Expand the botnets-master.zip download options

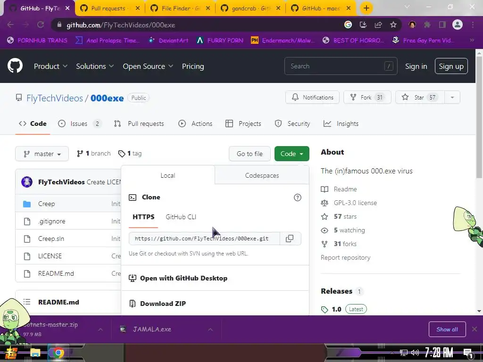pos(100,329)
